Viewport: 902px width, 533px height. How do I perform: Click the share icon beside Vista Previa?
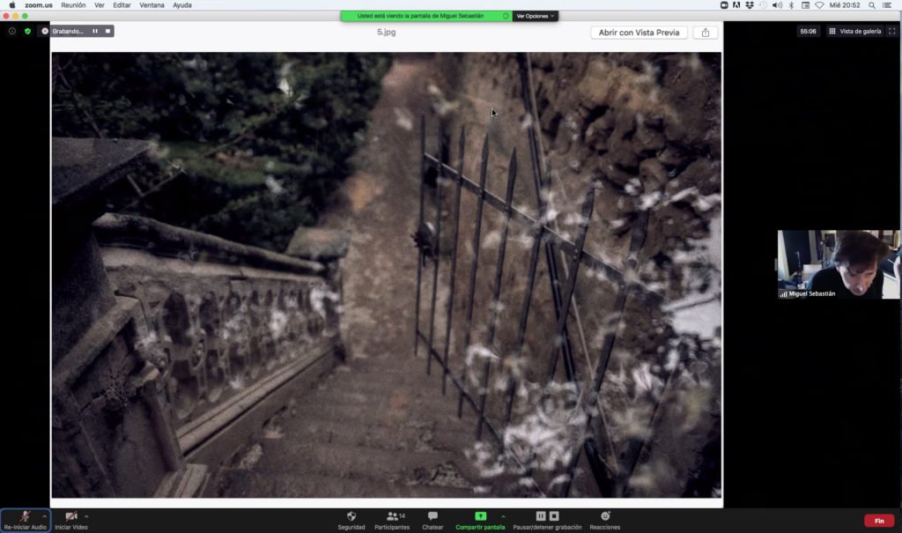coord(706,33)
